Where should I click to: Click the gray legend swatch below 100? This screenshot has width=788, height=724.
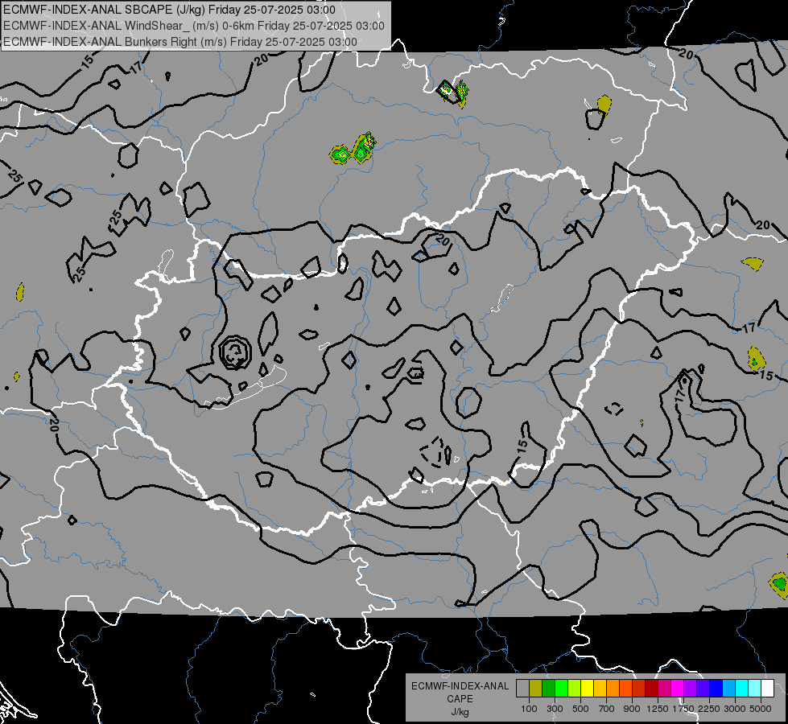click(x=522, y=689)
